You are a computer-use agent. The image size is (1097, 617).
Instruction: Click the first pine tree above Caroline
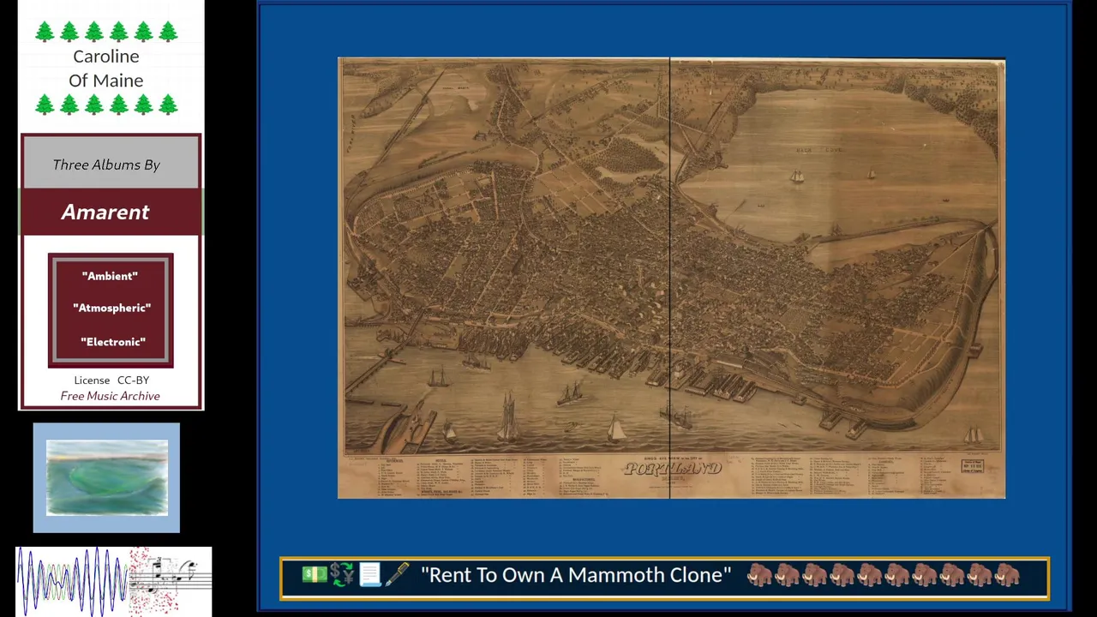coord(45,32)
